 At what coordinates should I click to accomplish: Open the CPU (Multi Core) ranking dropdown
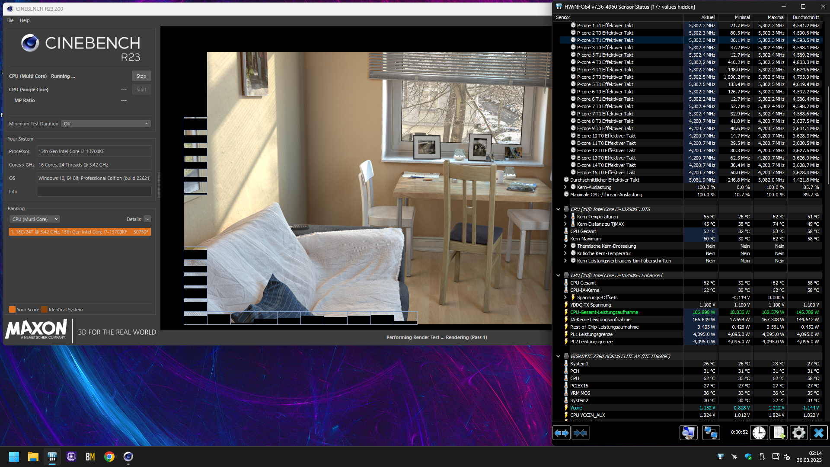35,219
